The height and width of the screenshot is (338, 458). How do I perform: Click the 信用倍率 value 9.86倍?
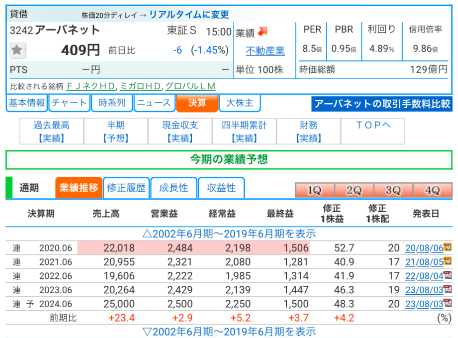click(426, 49)
